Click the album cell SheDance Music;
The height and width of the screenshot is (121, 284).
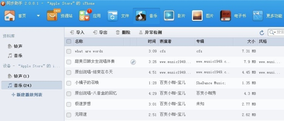pyautogui.click(x=211, y=83)
